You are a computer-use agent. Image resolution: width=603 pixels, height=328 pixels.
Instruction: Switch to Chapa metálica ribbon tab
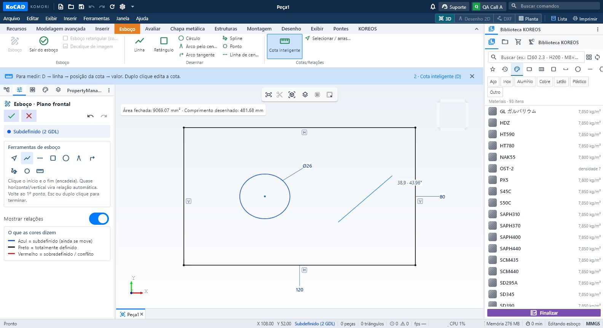187,29
